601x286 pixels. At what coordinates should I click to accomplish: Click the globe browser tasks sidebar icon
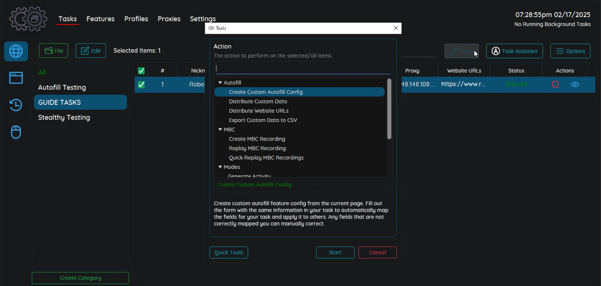pyautogui.click(x=16, y=51)
